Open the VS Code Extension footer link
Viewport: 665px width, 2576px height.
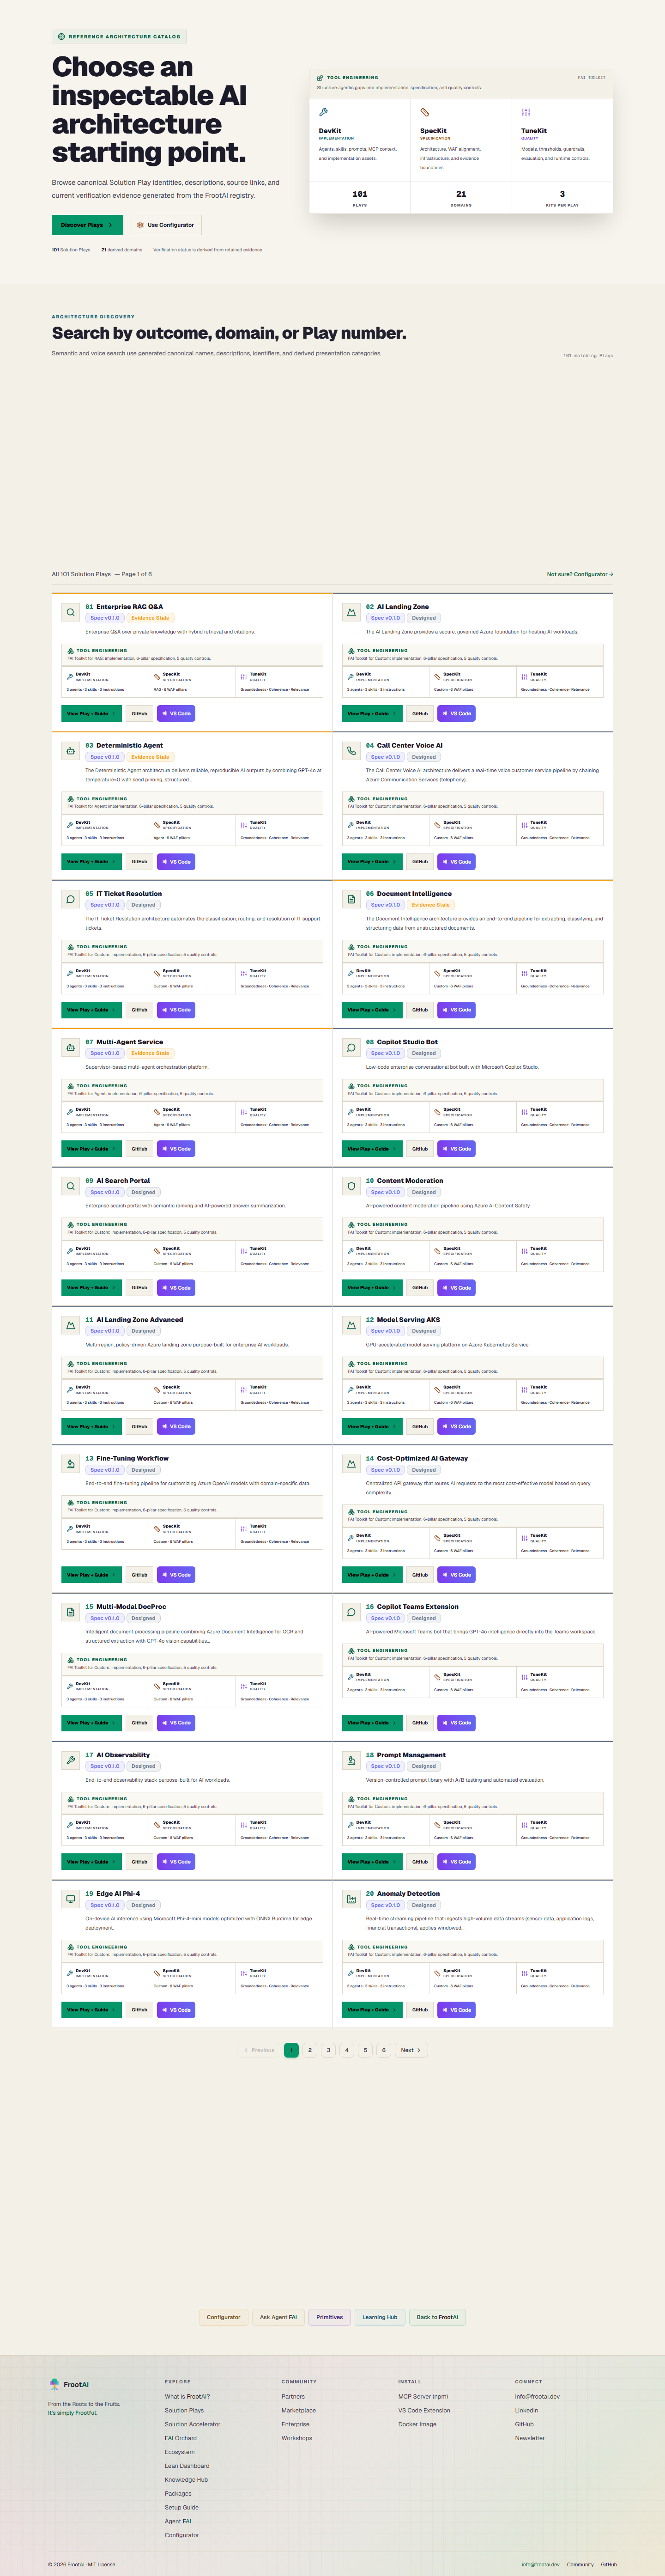click(424, 2410)
